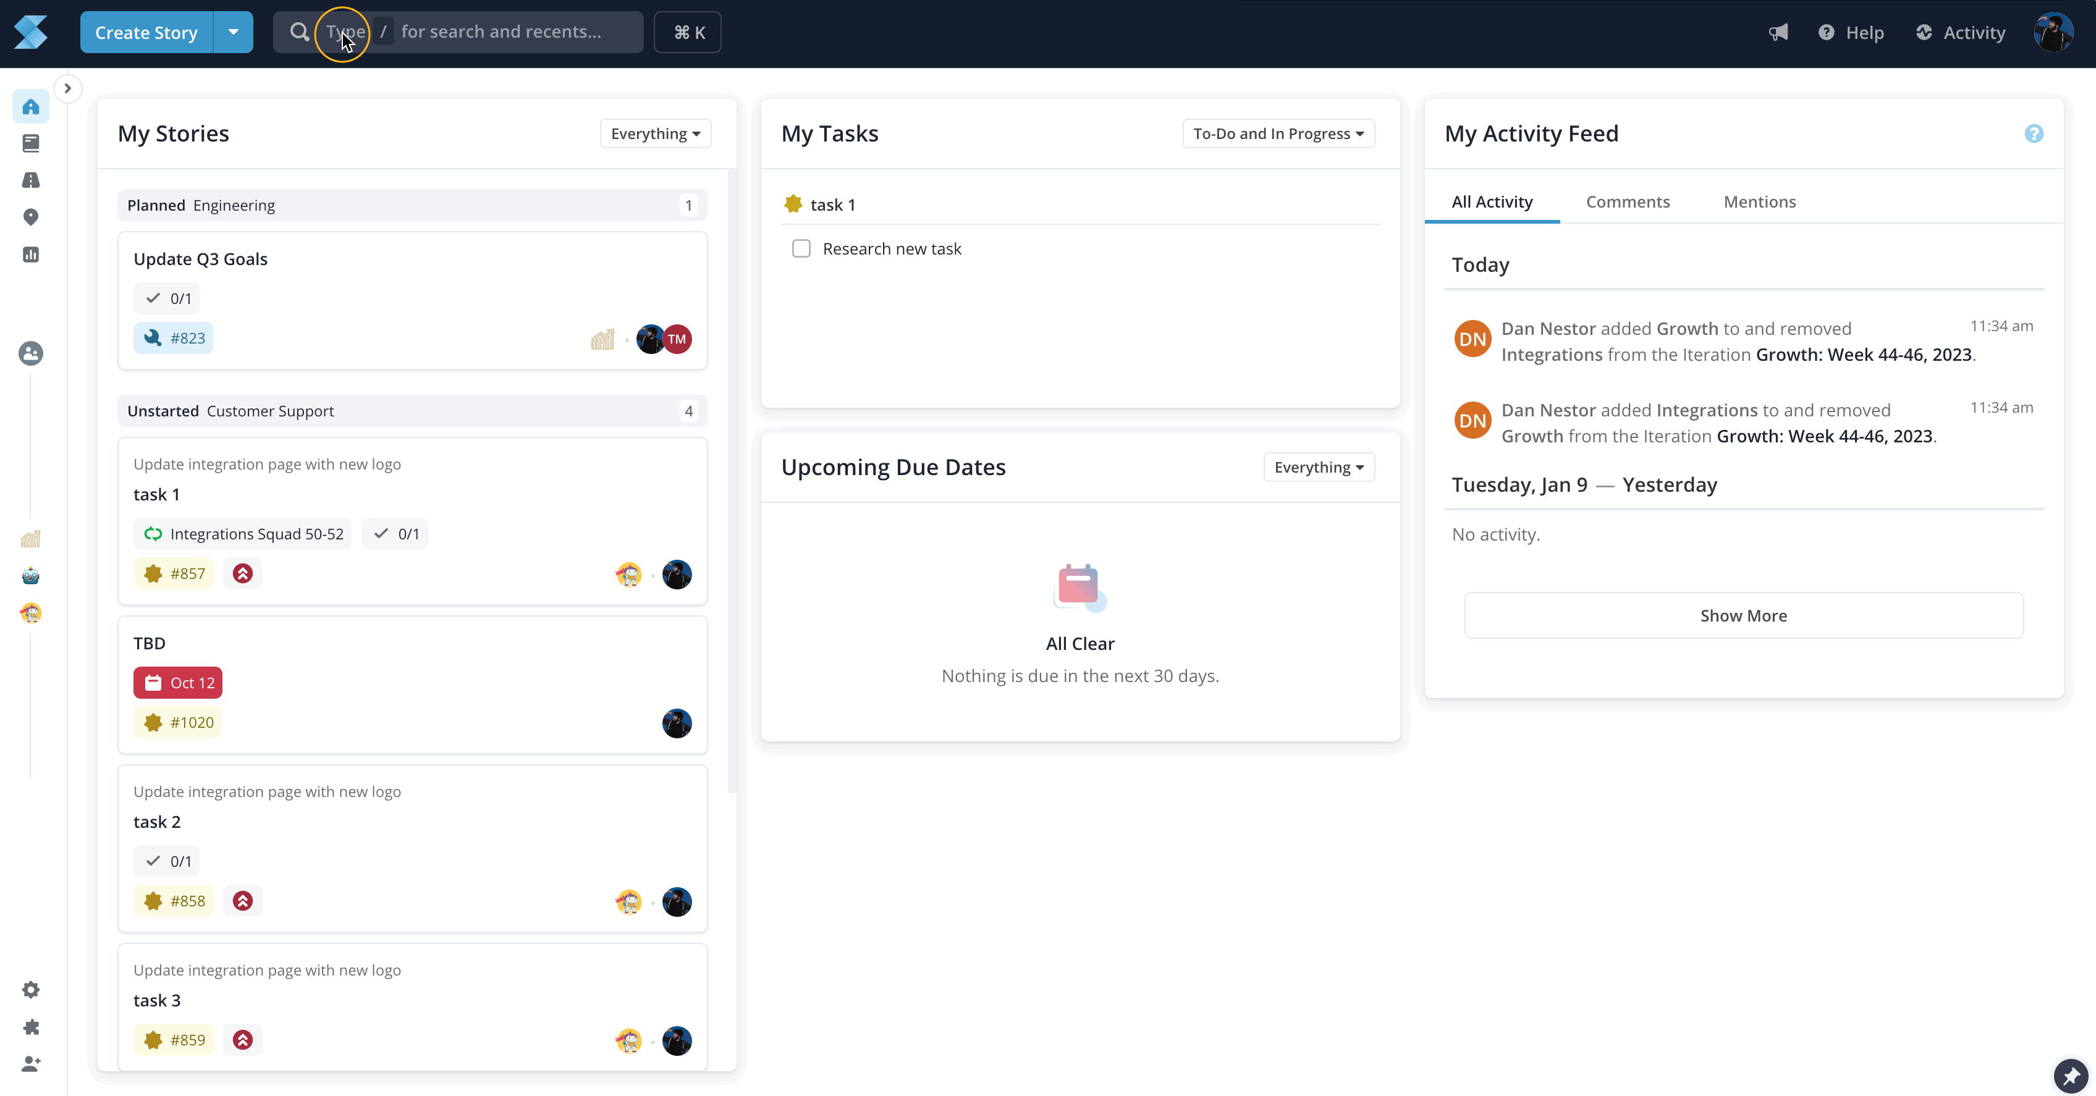The image size is (2096, 1096).
Task: Open the Update Q3 Goals story
Action: tap(200, 259)
